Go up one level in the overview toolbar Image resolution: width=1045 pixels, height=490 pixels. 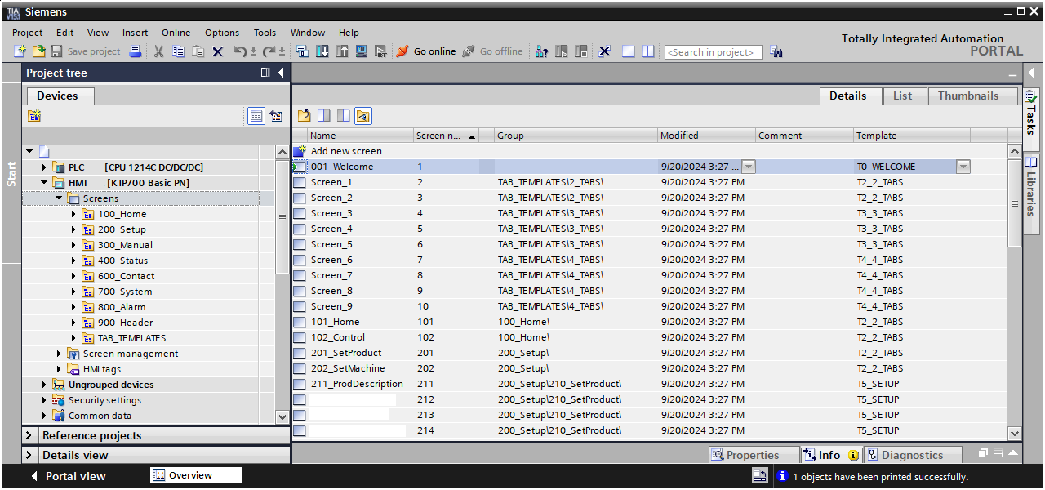(304, 116)
